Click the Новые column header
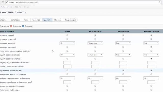This screenshot has height=92, width=163. [x=67, y=31]
